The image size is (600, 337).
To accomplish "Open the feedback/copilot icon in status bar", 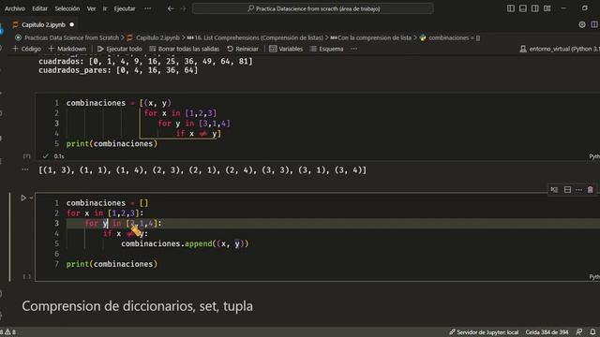I will click(x=579, y=332).
